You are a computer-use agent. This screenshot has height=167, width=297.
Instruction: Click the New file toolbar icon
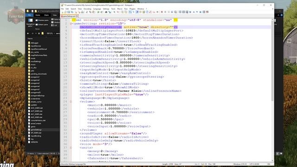pyautogui.click(x=62, y=12)
